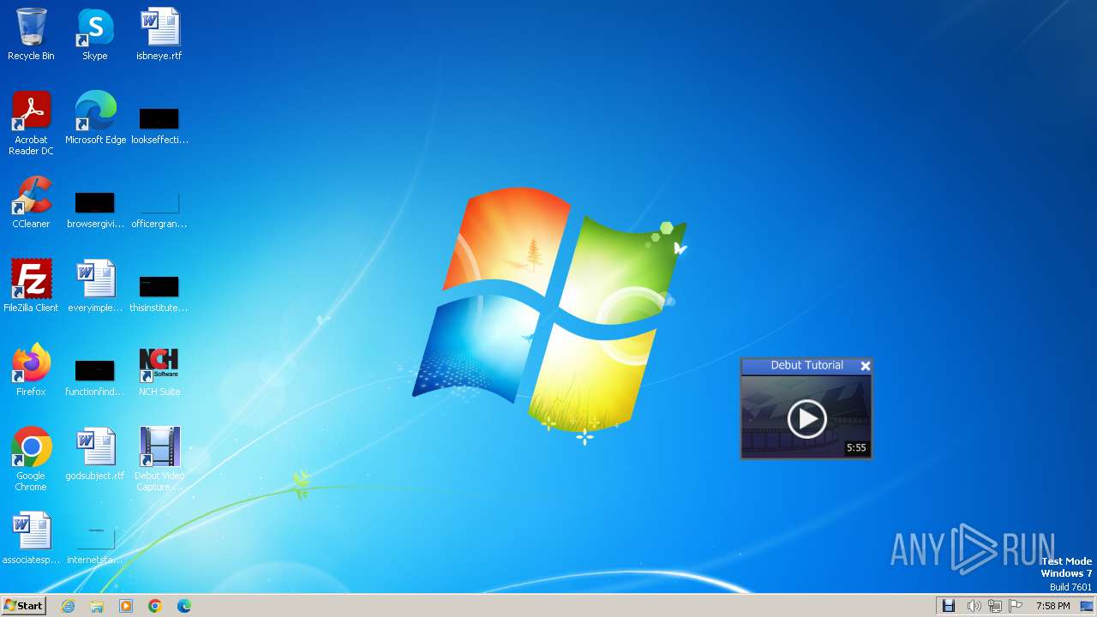Open NCH Suite shortcut
The width and height of the screenshot is (1097, 617).
coord(159,370)
